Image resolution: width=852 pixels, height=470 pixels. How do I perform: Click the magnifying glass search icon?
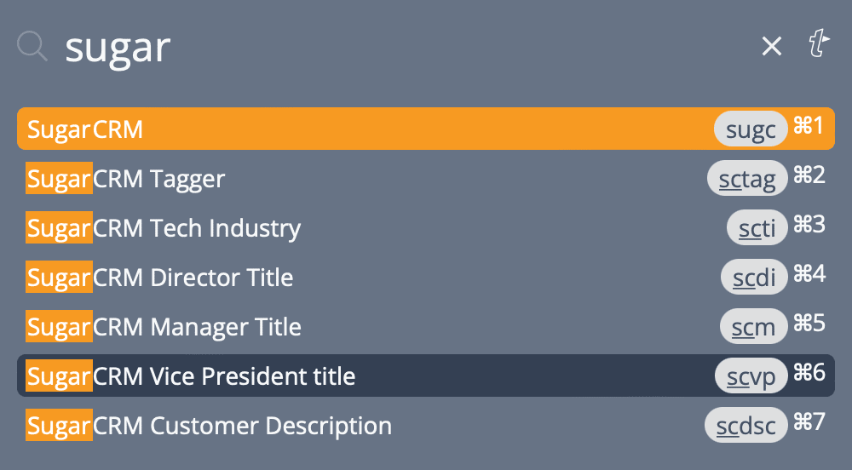[32, 46]
